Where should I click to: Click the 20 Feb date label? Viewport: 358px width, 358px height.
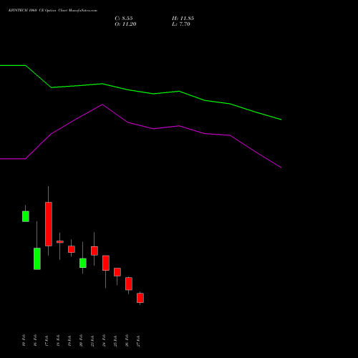click(81, 340)
